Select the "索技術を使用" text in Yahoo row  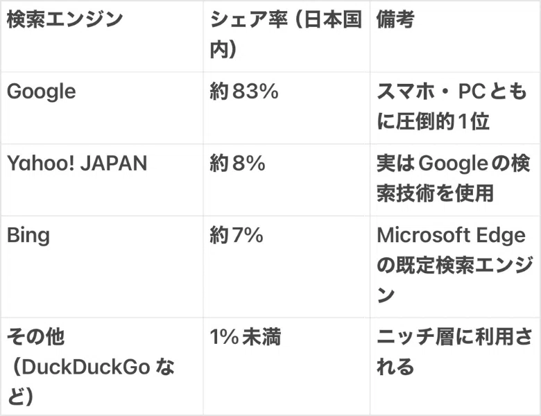pos(435,193)
